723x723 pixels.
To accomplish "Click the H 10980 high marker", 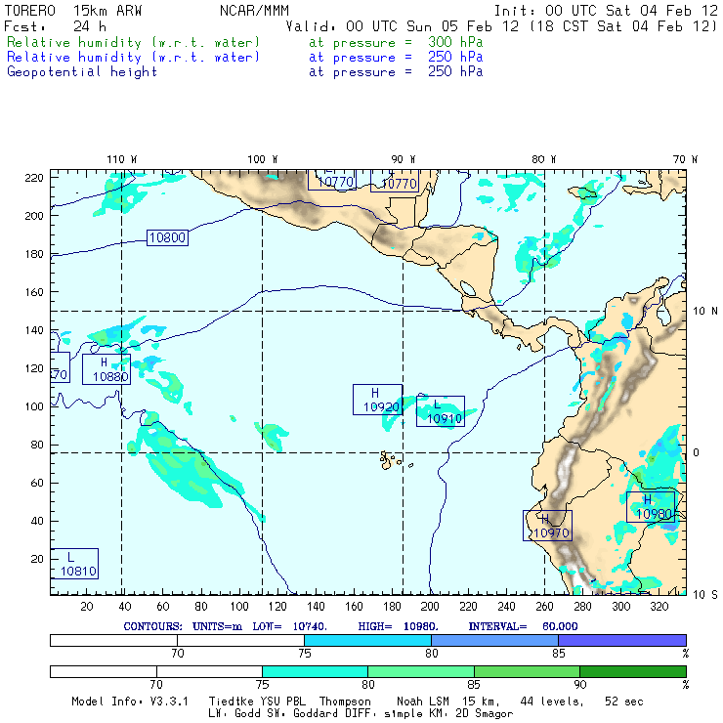I will pyautogui.click(x=651, y=507).
